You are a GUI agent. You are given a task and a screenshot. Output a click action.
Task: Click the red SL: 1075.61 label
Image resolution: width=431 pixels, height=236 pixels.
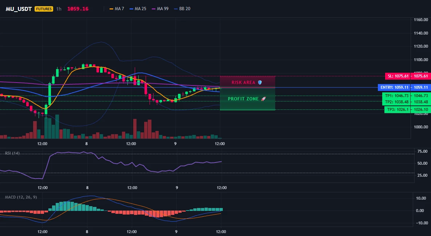(398, 76)
